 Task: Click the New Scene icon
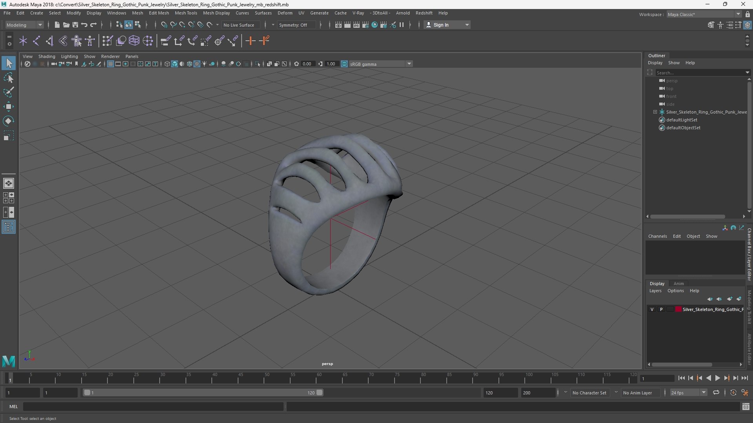(x=57, y=25)
